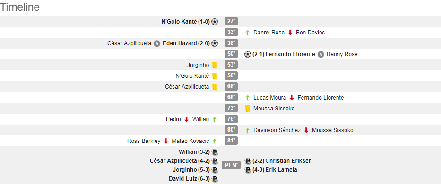This screenshot has width=441, height=184.
Task: Click the red sub-out arrow beside Pedro
Action: coord(187,119)
